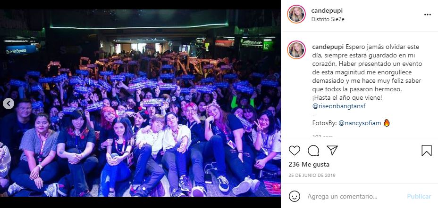
Task: Open the Distrito Sie7e location link
Action: tap(328, 20)
